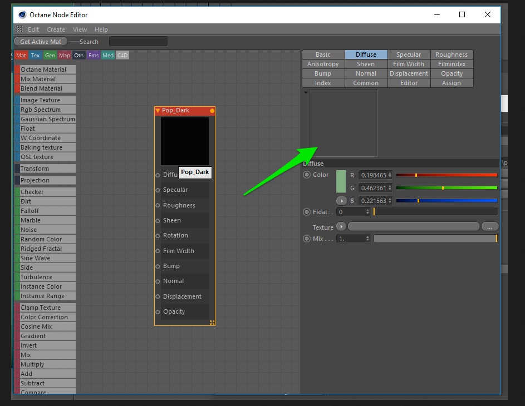Open the Create menu
This screenshot has width=525, height=406.
(x=56, y=29)
